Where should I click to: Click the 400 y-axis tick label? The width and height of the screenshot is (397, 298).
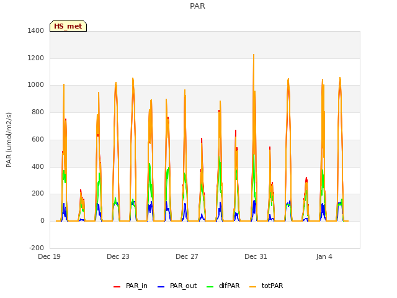click(38, 166)
